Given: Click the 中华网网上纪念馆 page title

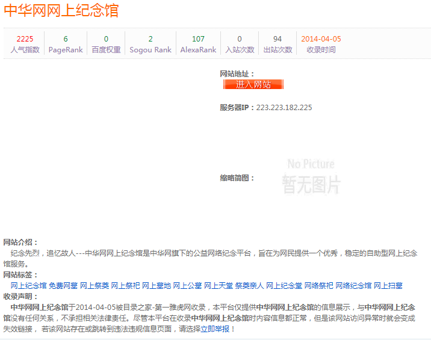Looking at the screenshot, I should [x=61, y=10].
